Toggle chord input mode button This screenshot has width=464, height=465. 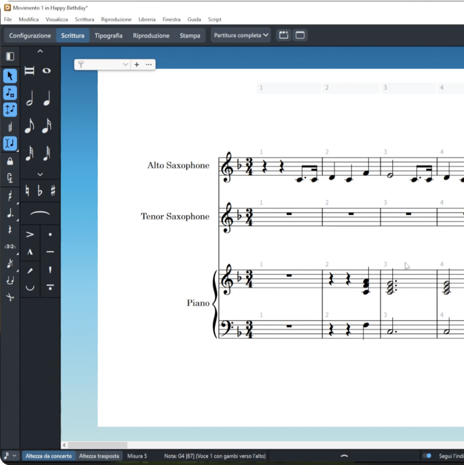10,127
